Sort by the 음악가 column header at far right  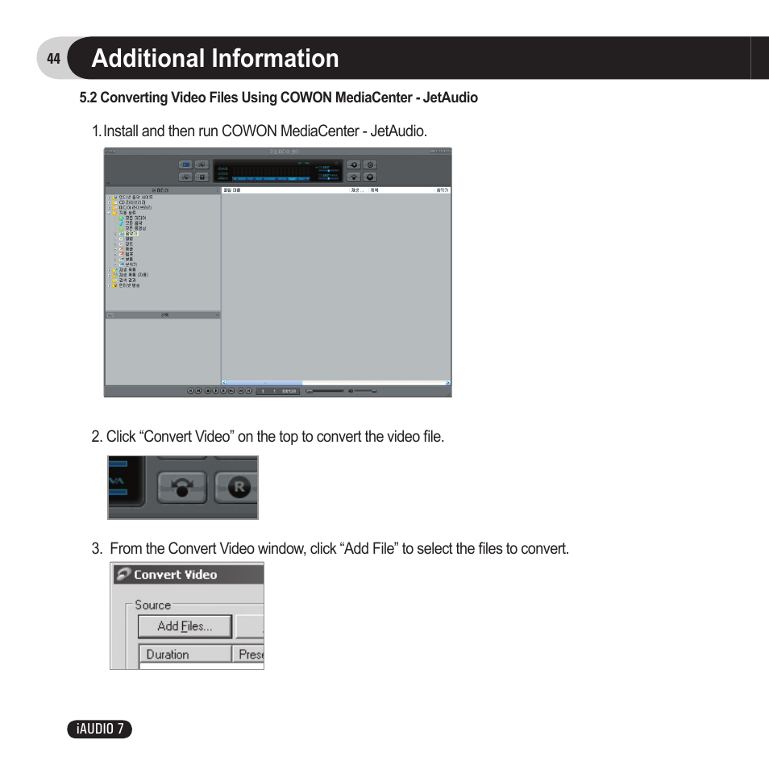click(x=443, y=189)
